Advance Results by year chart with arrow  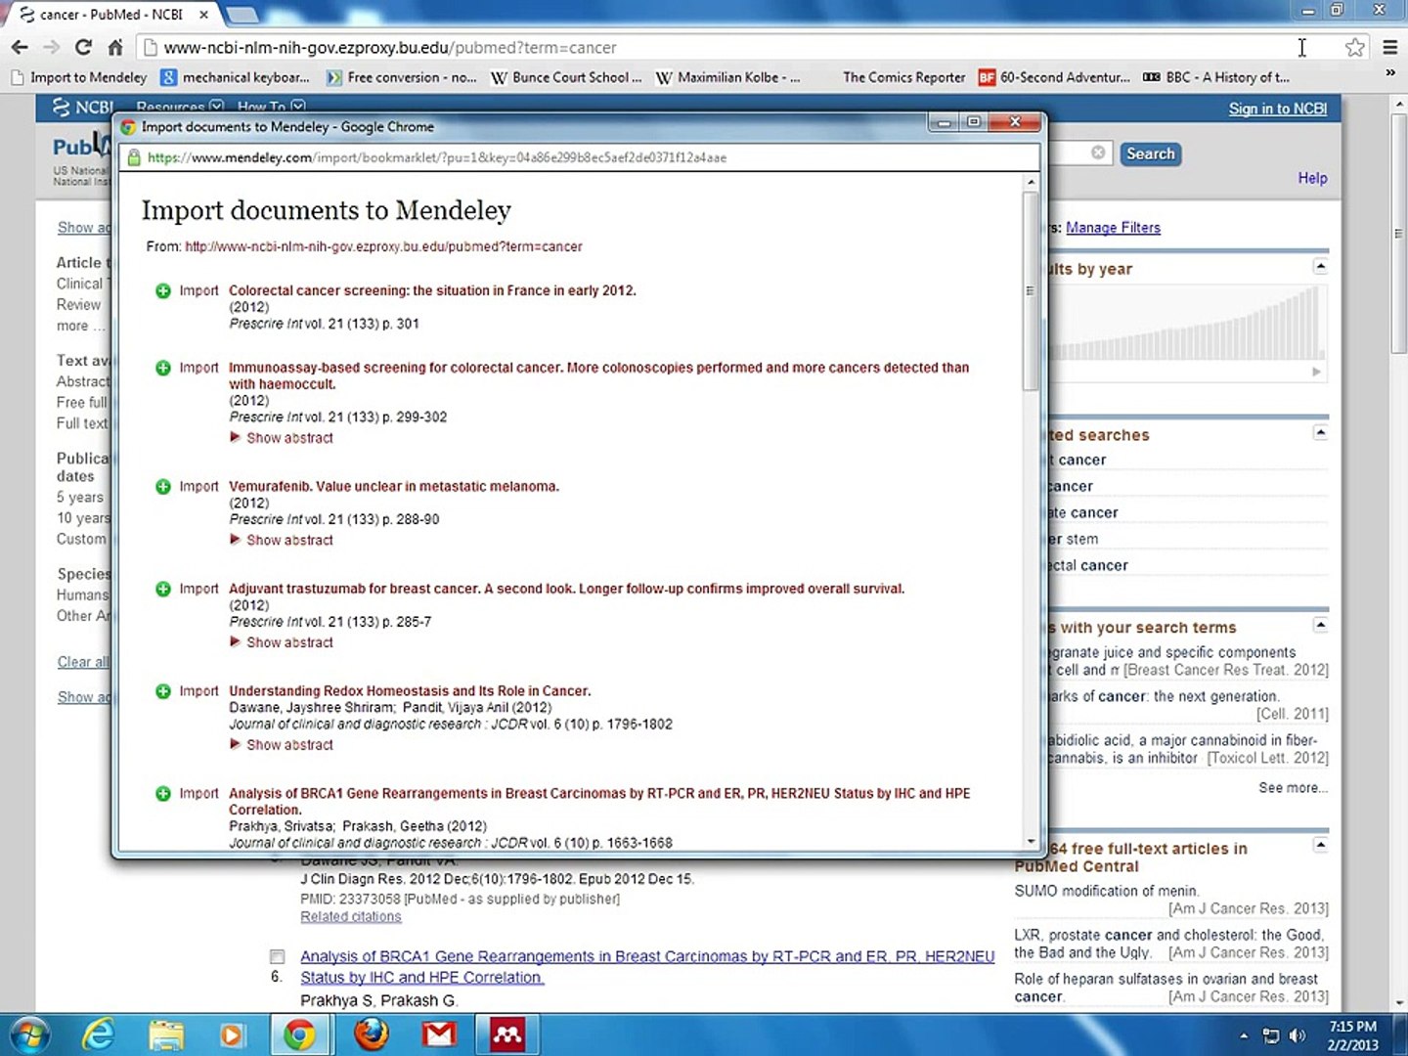1316,372
